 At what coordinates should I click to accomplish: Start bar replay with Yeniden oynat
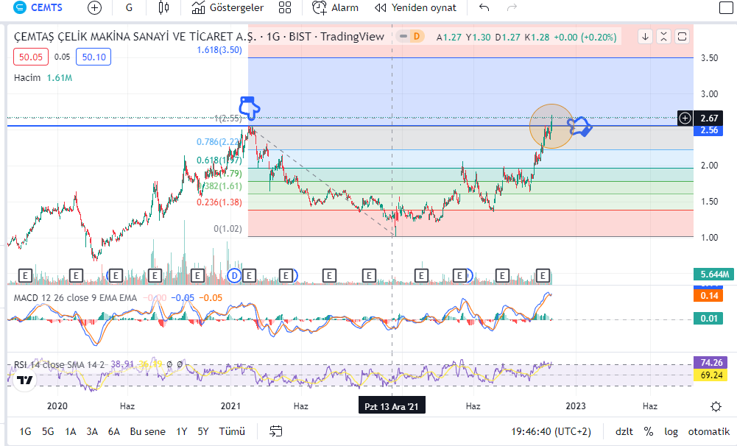pos(415,7)
